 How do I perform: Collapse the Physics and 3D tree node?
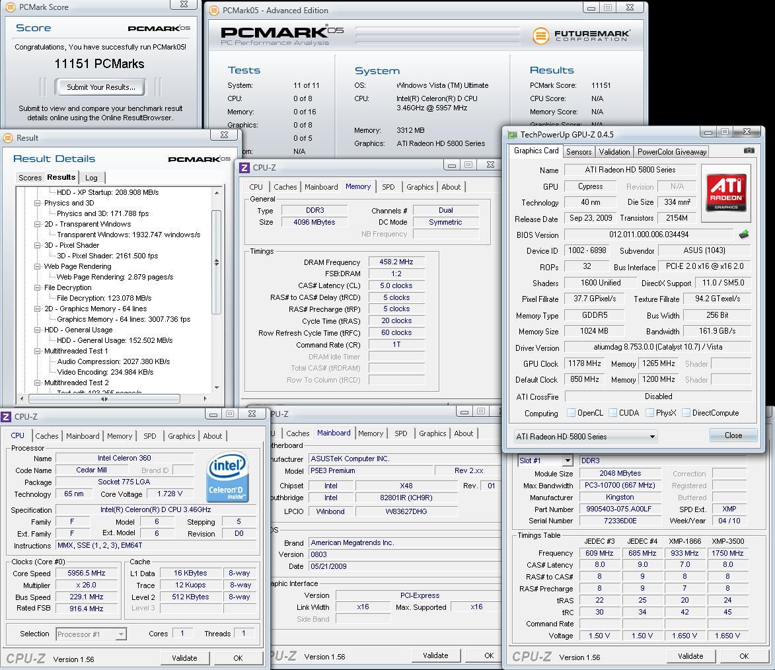[37, 204]
